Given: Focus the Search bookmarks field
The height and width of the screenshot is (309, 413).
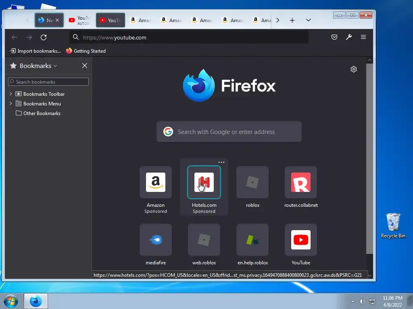Looking at the screenshot, I should [x=48, y=82].
